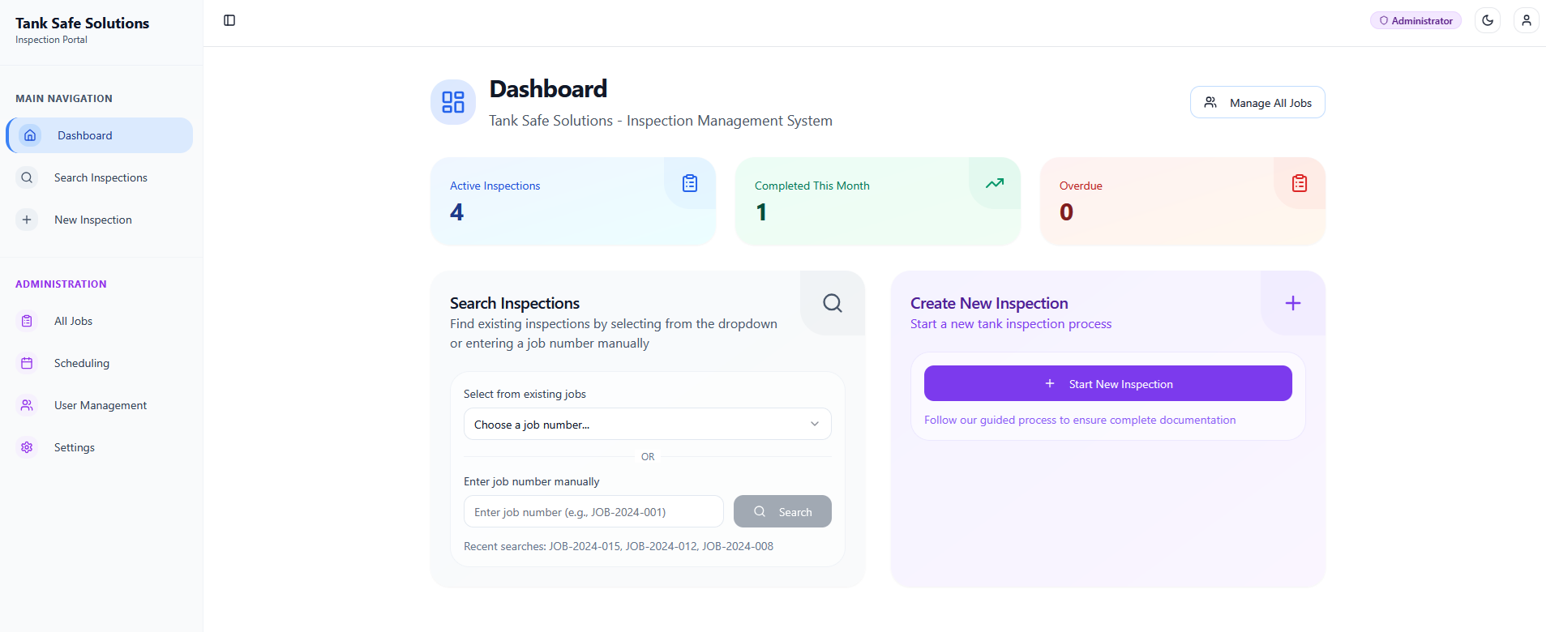
Task: Click the job number manual entry field
Action: (593, 511)
